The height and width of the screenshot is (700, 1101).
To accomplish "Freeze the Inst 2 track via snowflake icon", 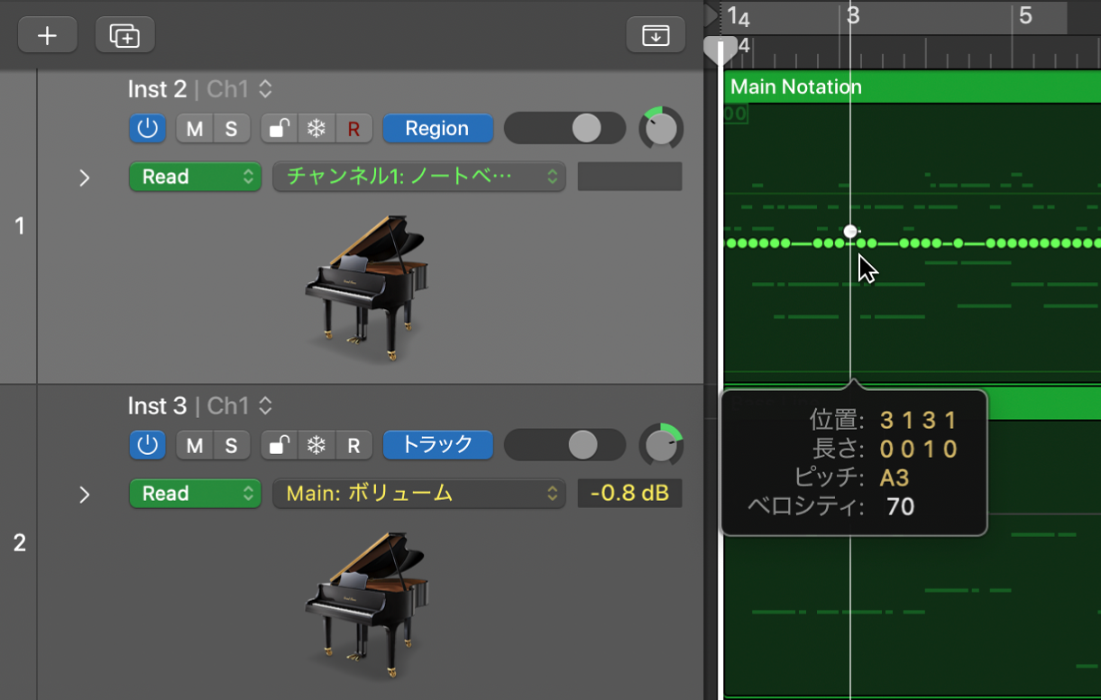I will pos(316,128).
